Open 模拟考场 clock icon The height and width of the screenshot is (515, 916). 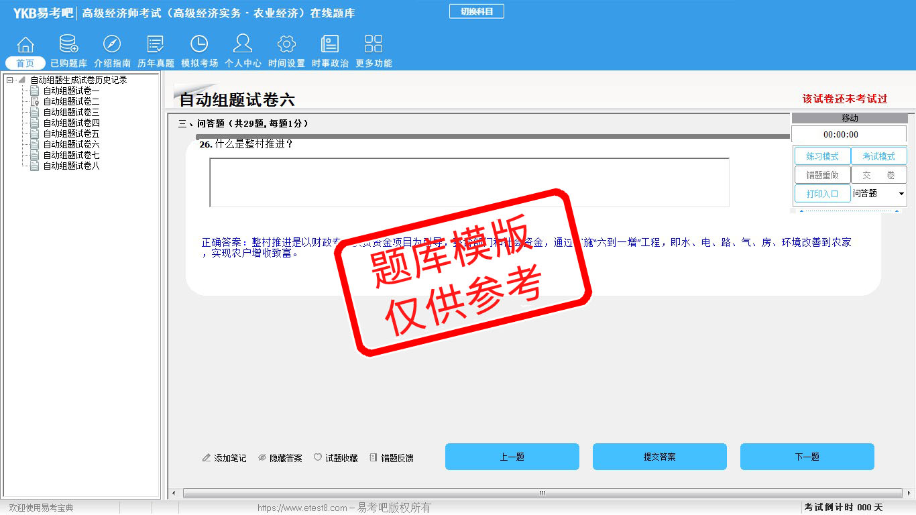pyautogui.click(x=199, y=45)
